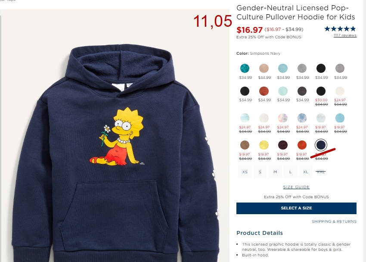Choose size S

[260, 172]
